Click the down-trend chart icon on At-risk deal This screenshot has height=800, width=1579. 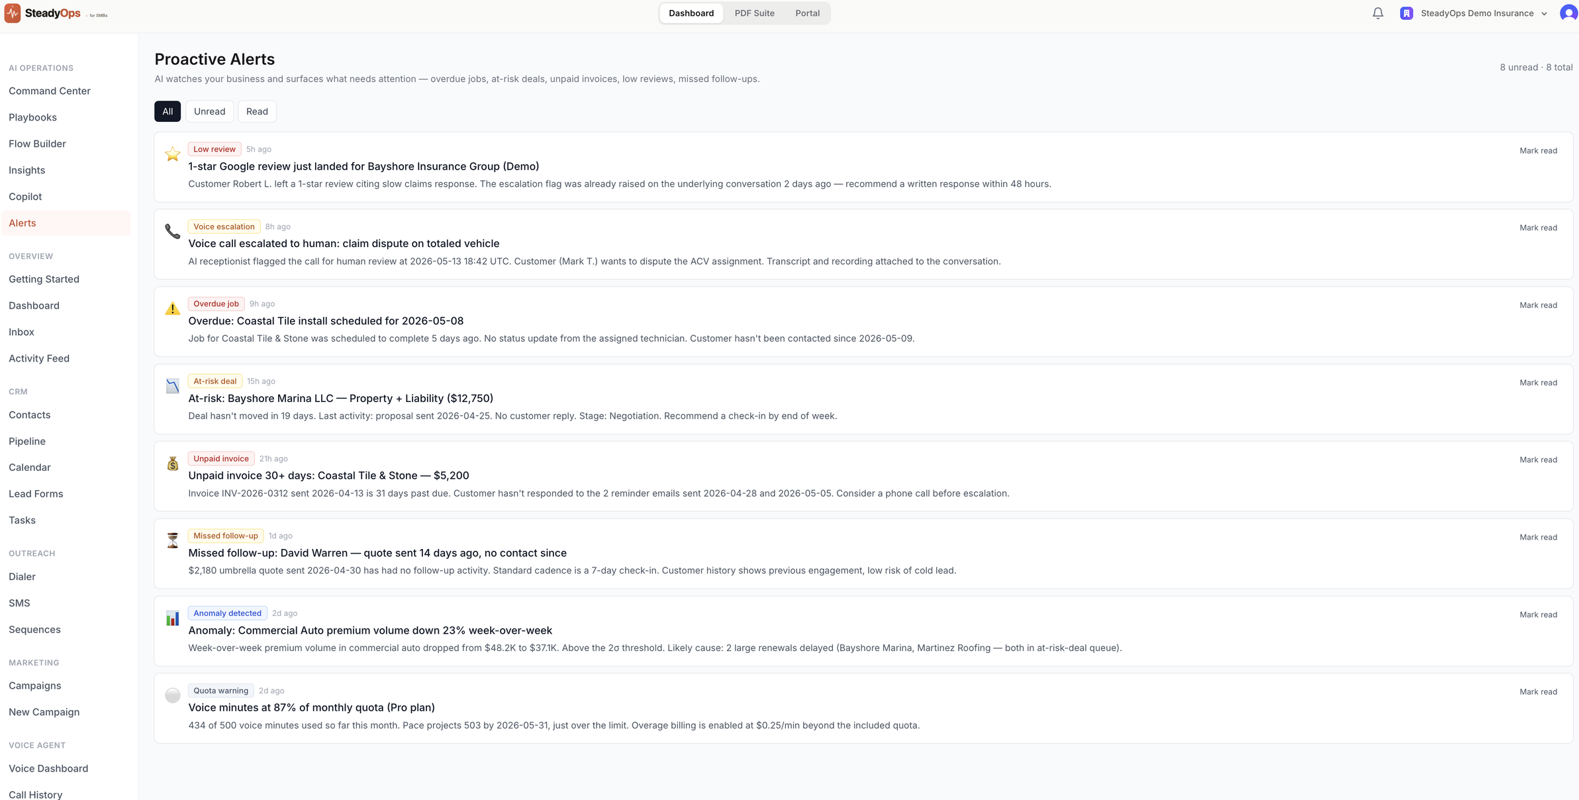173,386
